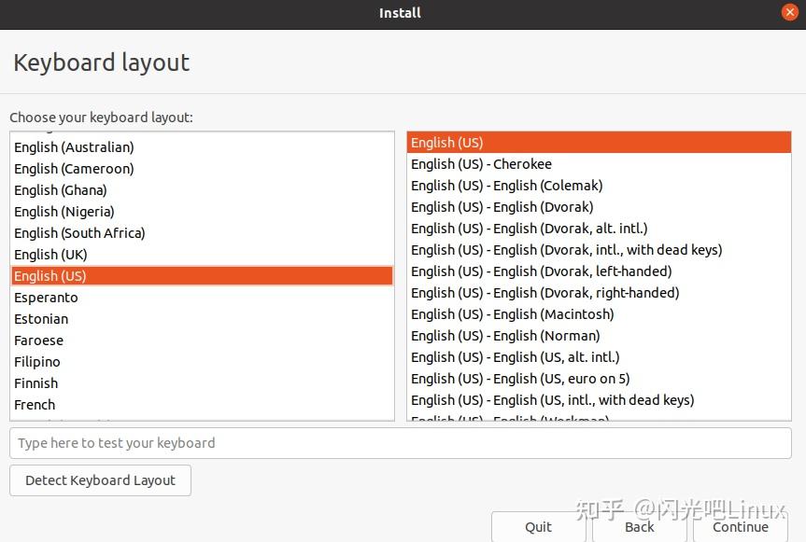
Task: Select English (Dvorak, left-handed) variant
Action: (x=541, y=271)
